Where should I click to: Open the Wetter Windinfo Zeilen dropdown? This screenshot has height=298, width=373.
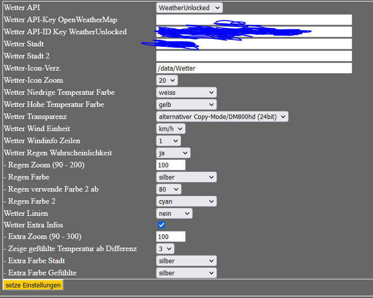tap(168, 141)
